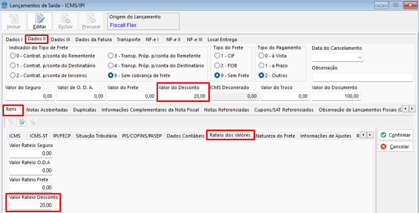Open NF-e II tab
The image size is (419, 213).
coord(173,39)
